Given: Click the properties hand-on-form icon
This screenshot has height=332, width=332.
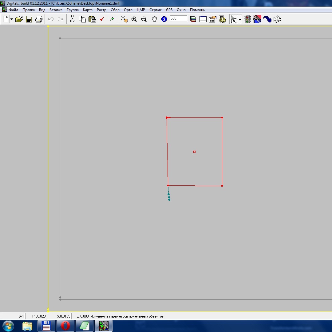Looking at the screenshot, I should pyautogui.click(x=213, y=19).
